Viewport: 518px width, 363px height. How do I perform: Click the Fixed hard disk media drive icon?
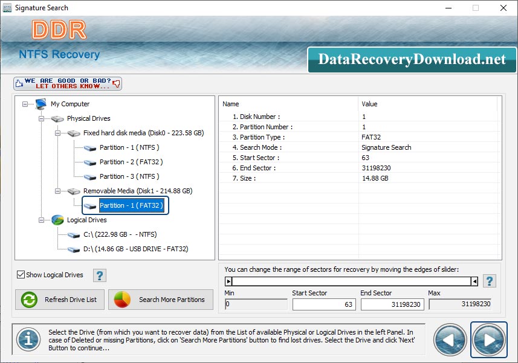[74, 133]
